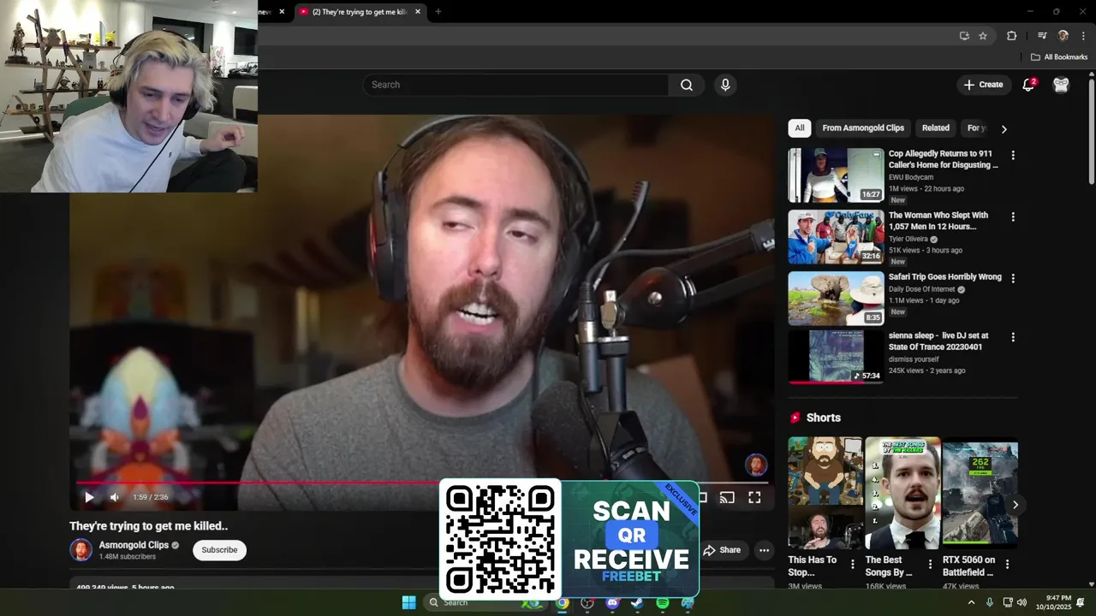Click the Daily Dose Of Internet channel name
The image size is (1096, 616).
[921, 290]
